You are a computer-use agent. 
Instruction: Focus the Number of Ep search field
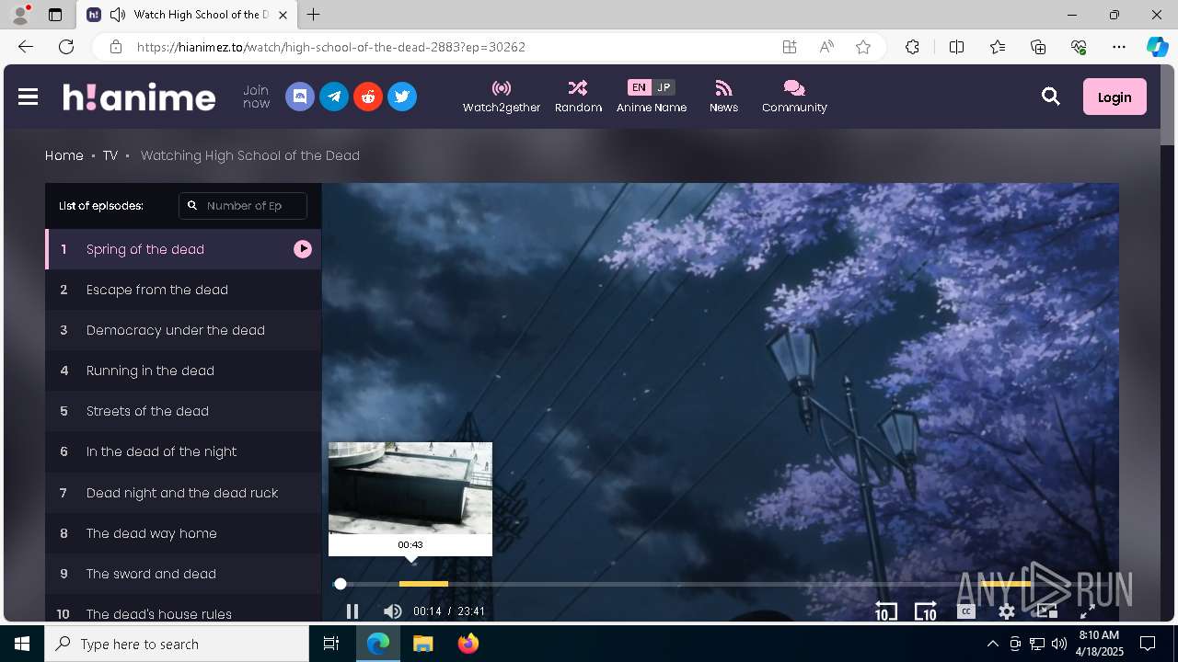[x=243, y=206]
